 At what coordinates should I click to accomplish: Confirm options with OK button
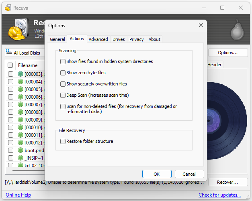(x=157, y=174)
